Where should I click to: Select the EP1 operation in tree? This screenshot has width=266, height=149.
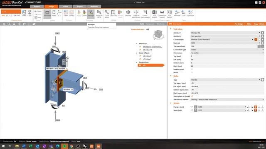[x=151, y=65]
